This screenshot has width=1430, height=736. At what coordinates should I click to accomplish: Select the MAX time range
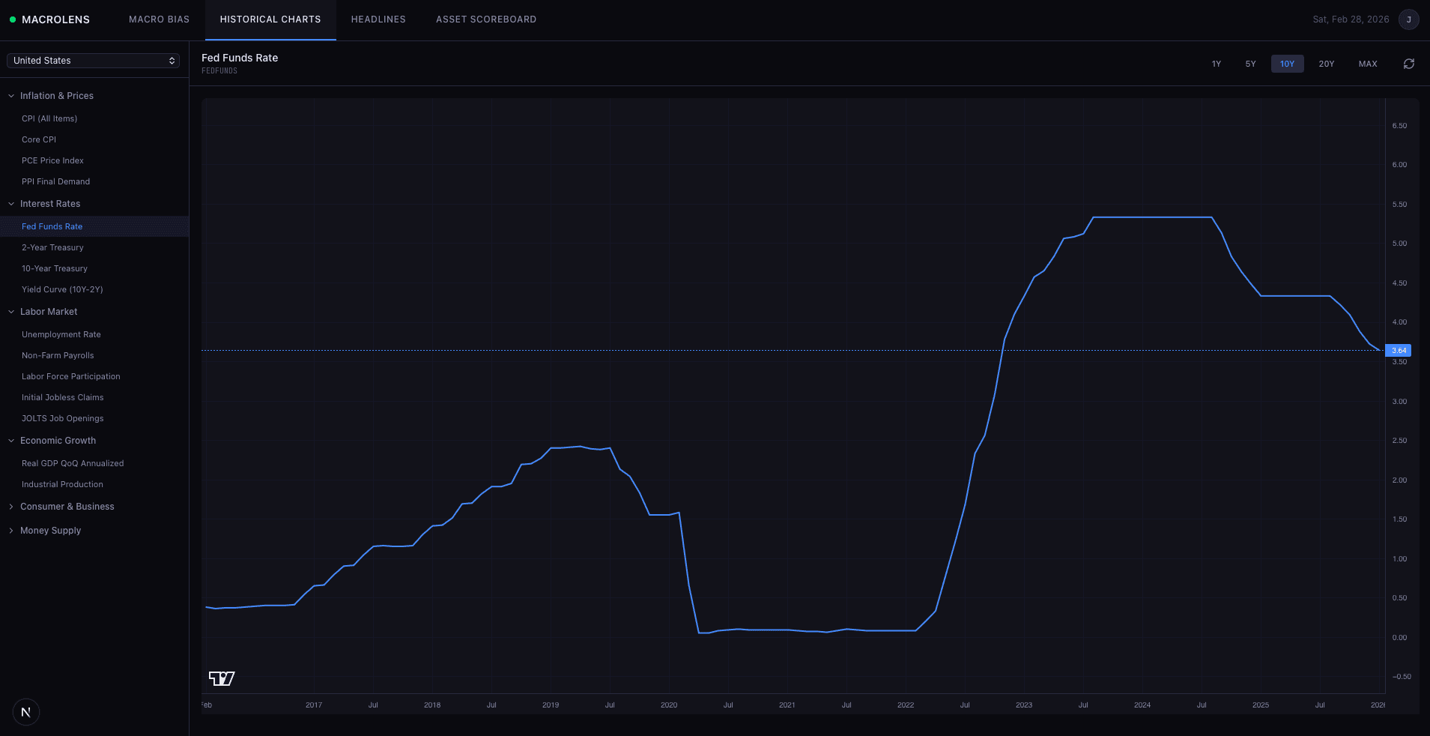1367,64
